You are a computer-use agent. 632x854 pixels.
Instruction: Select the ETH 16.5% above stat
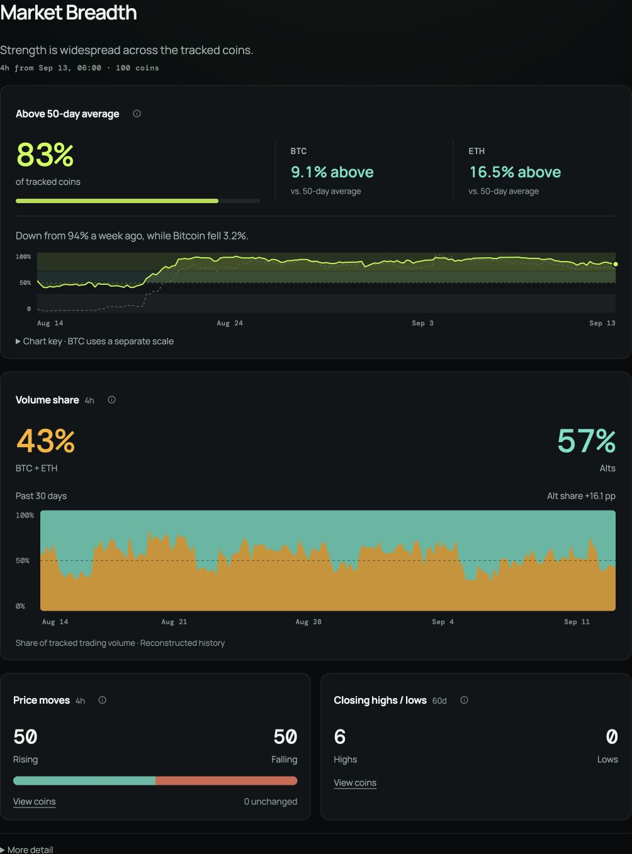pyautogui.click(x=515, y=172)
